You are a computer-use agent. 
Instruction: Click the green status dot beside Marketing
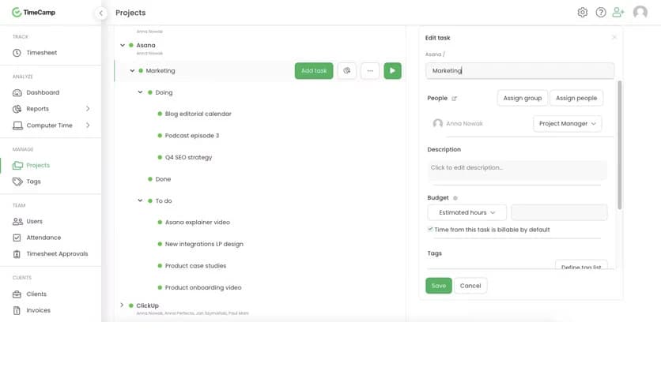141,71
